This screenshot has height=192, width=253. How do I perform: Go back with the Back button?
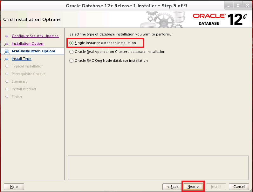tap(173, 187)
